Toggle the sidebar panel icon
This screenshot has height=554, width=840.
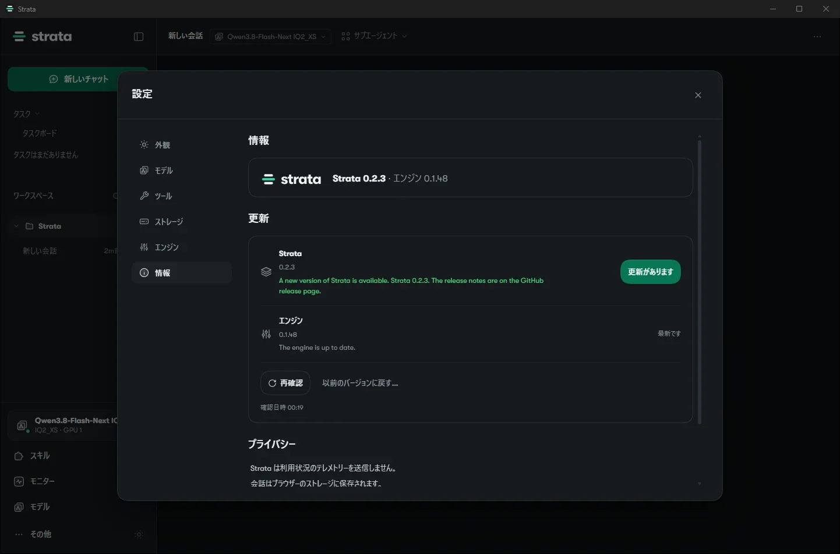(139, 37)
